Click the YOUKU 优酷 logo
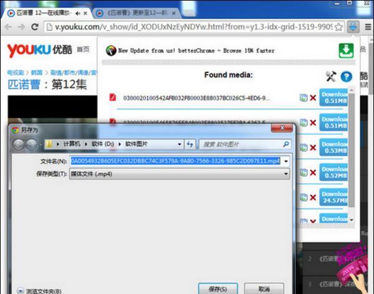 (40, 50)
